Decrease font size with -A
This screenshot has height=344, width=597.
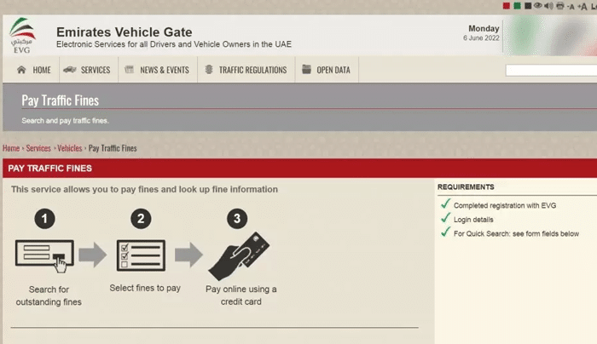pyautogui.click(x=571, y=5)
